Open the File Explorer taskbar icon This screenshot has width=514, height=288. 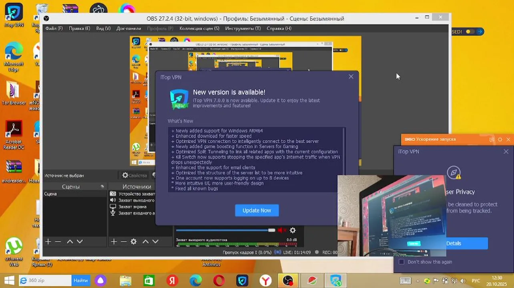pos(125,281)
